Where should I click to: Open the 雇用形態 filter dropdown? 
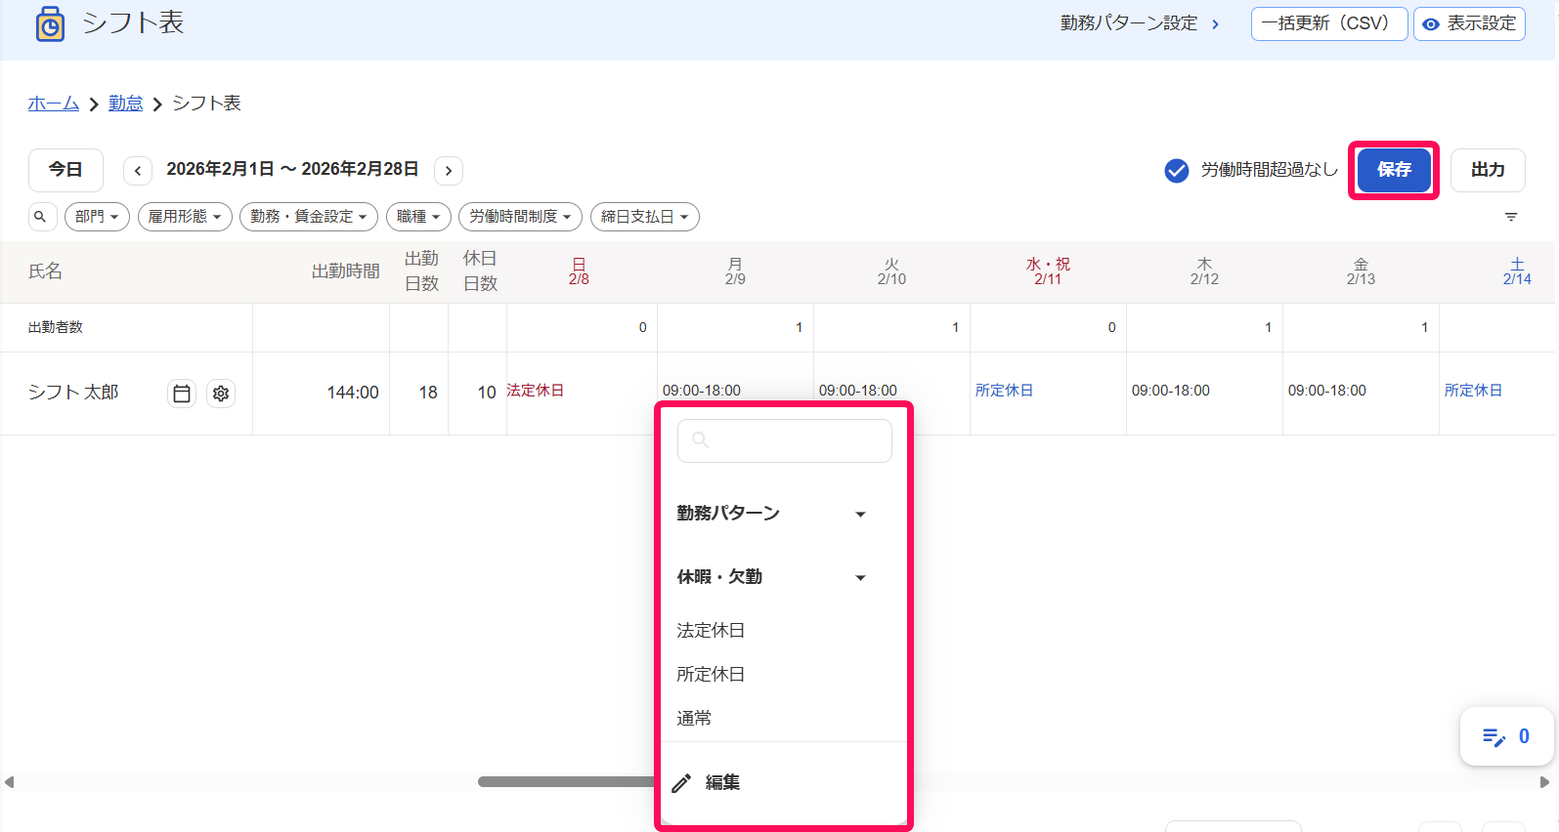coord(185,217)
